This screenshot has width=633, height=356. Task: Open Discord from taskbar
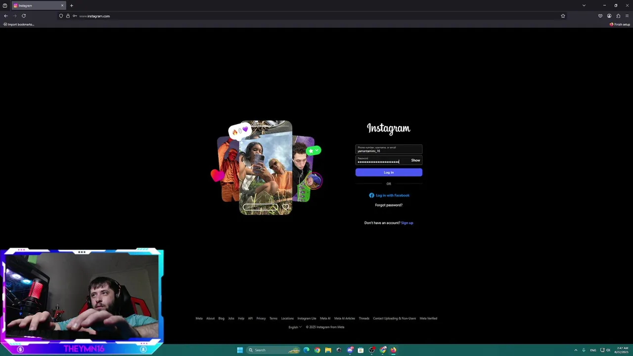click(350, 350)
